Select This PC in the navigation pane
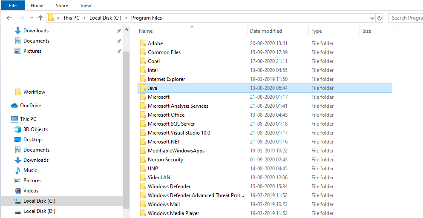This screenshot has width=423, height=218. (x=28, y=119)
